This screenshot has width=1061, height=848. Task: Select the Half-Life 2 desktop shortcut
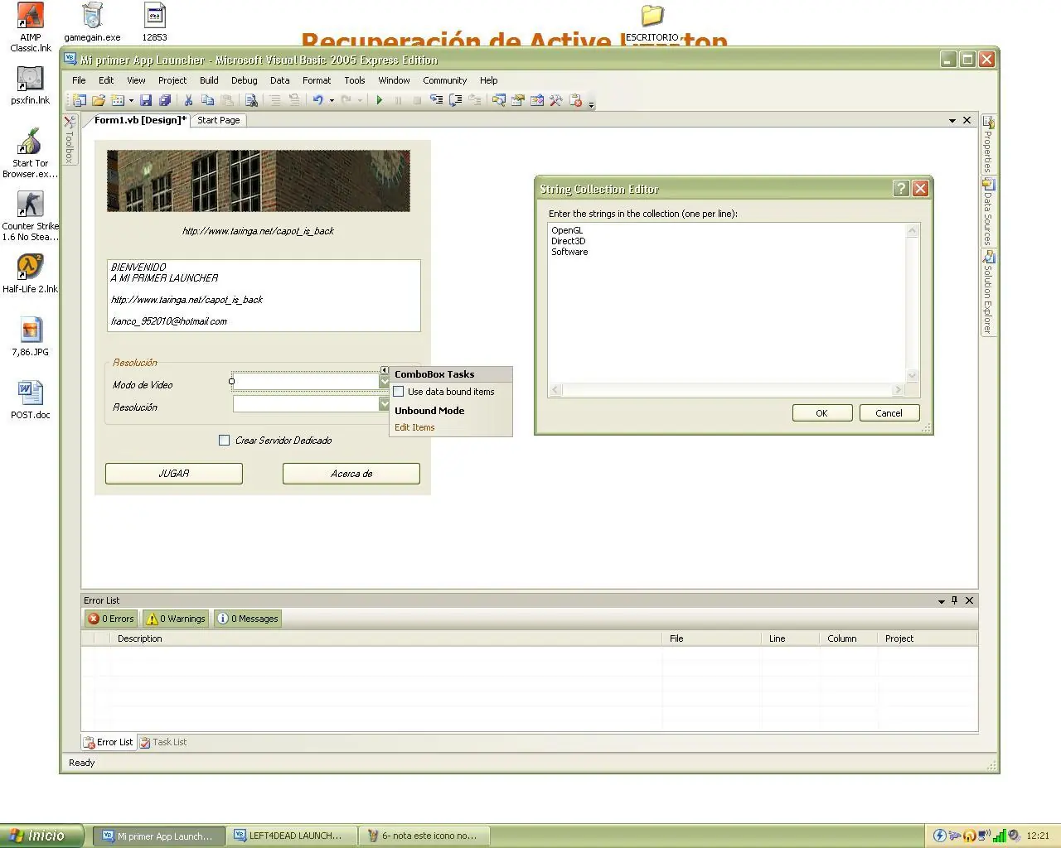pyautogui.click(x=31, y=273)
